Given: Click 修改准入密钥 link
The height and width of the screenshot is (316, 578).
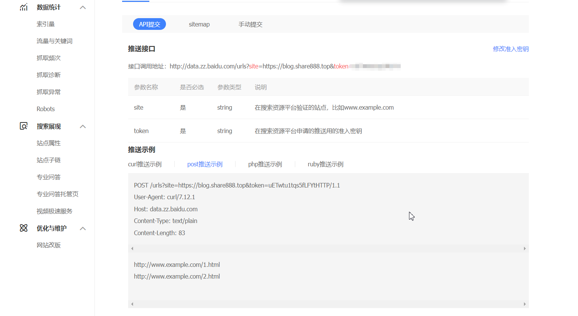Looking at the screenshot, I should coord(511,49).
